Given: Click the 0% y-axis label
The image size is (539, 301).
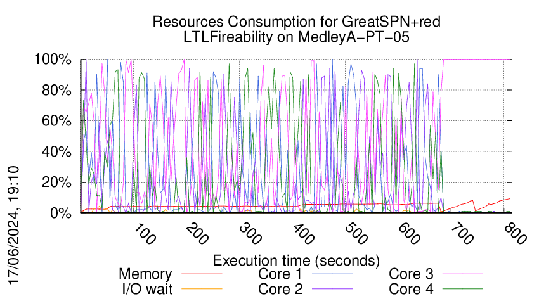Looking at the screenshot, I should click(x=61, y=213).
